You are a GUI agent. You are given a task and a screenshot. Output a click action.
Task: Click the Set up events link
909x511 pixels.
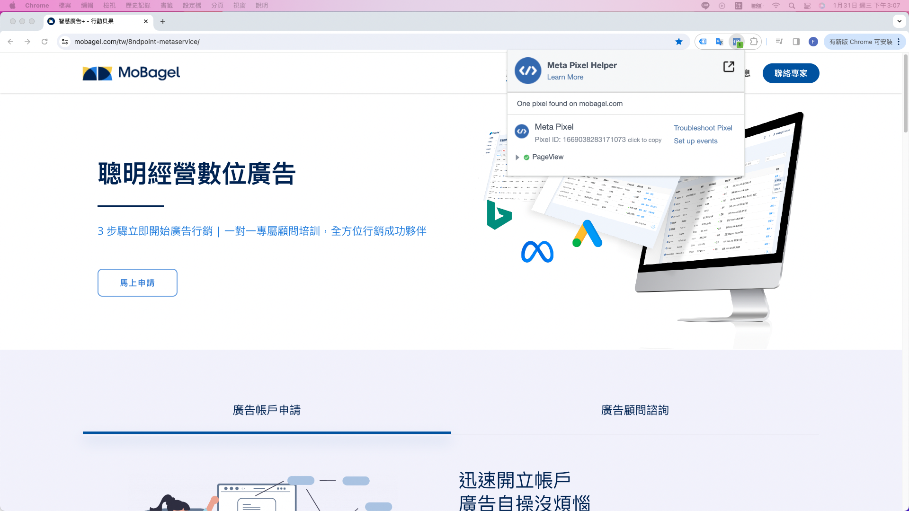coord(695,141)
